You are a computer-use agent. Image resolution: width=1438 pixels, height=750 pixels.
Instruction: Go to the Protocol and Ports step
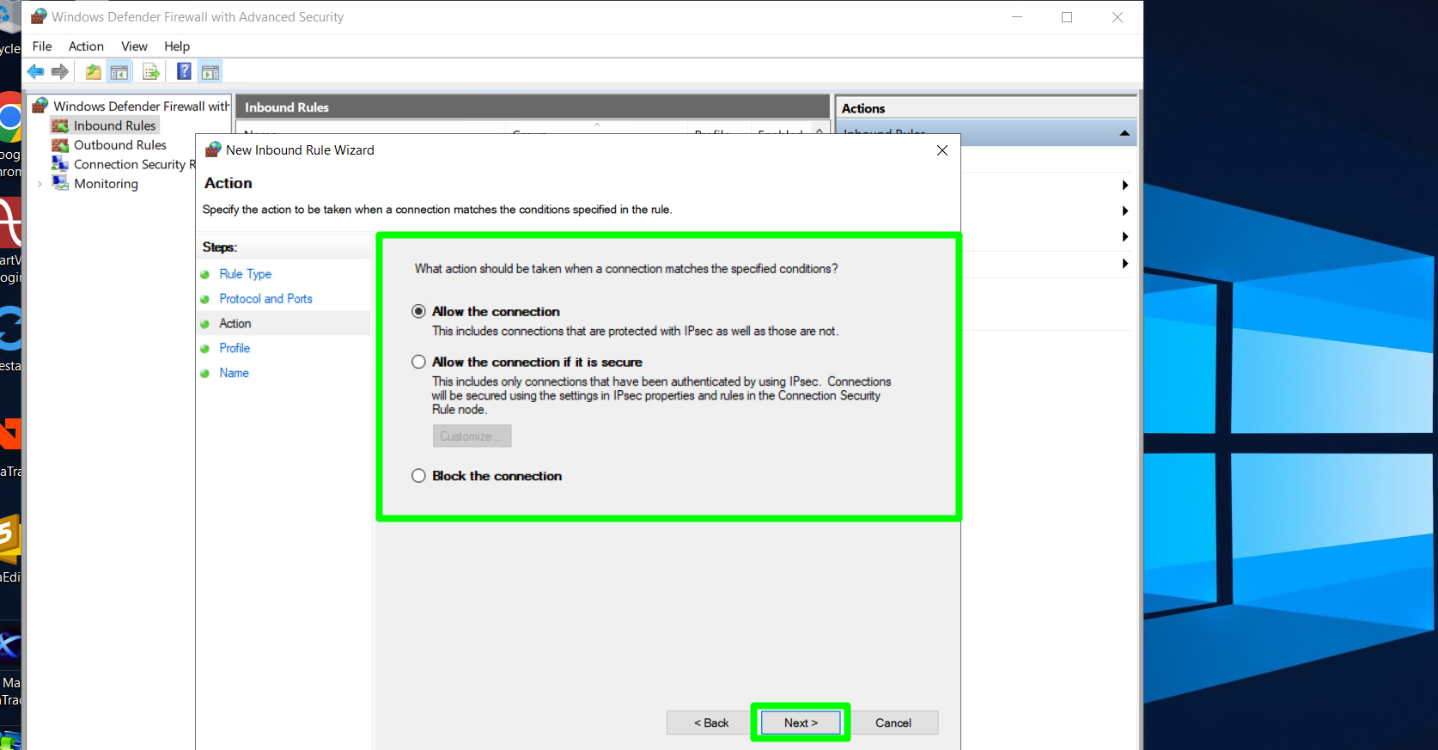(265, 299)
